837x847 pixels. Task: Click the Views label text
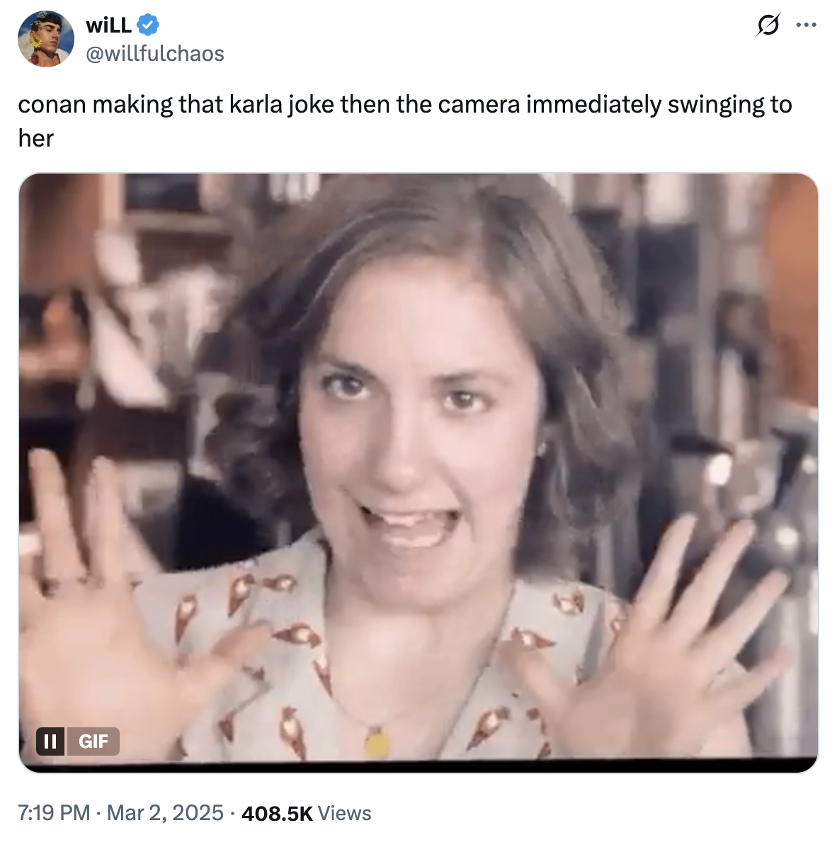[344, 814]
